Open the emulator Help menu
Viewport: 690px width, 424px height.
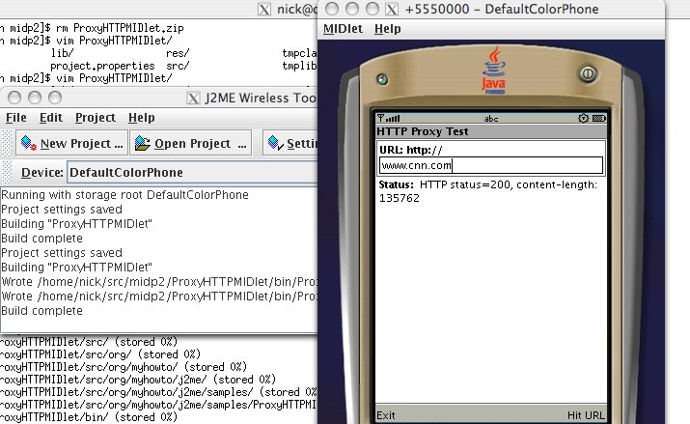[x=387, y=29]
